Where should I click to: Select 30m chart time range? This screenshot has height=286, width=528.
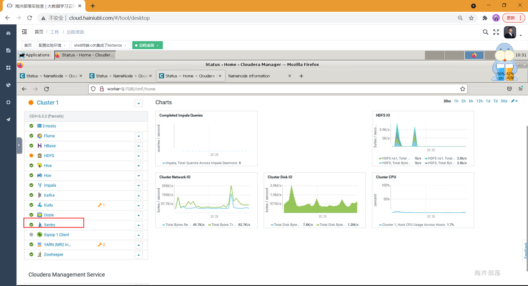point(447,101)
